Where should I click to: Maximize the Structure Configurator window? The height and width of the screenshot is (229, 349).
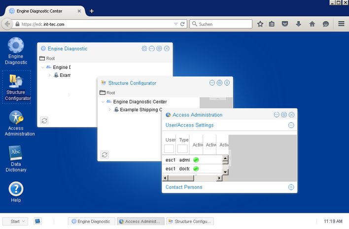coord(219,83)
